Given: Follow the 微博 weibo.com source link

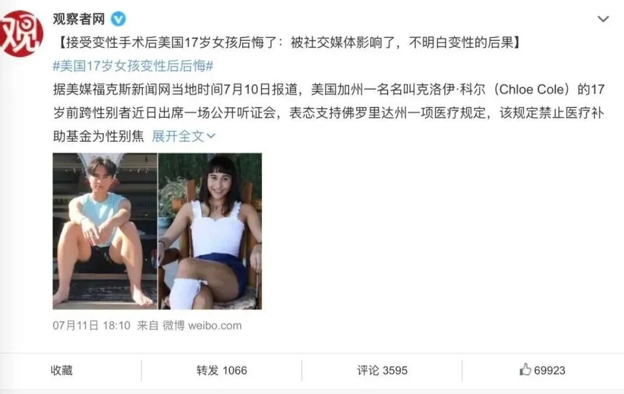Looking at the screenshot, I should 202,326.
